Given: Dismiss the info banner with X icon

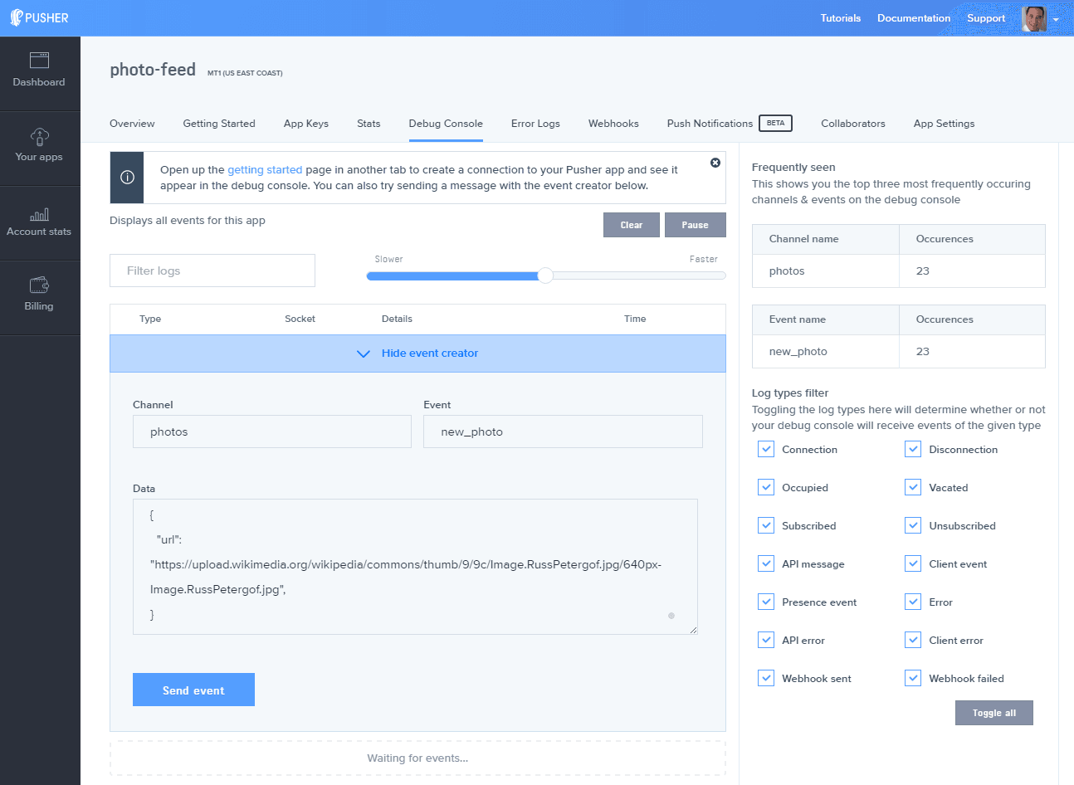Looking at the screenshot, I should 715,163.
